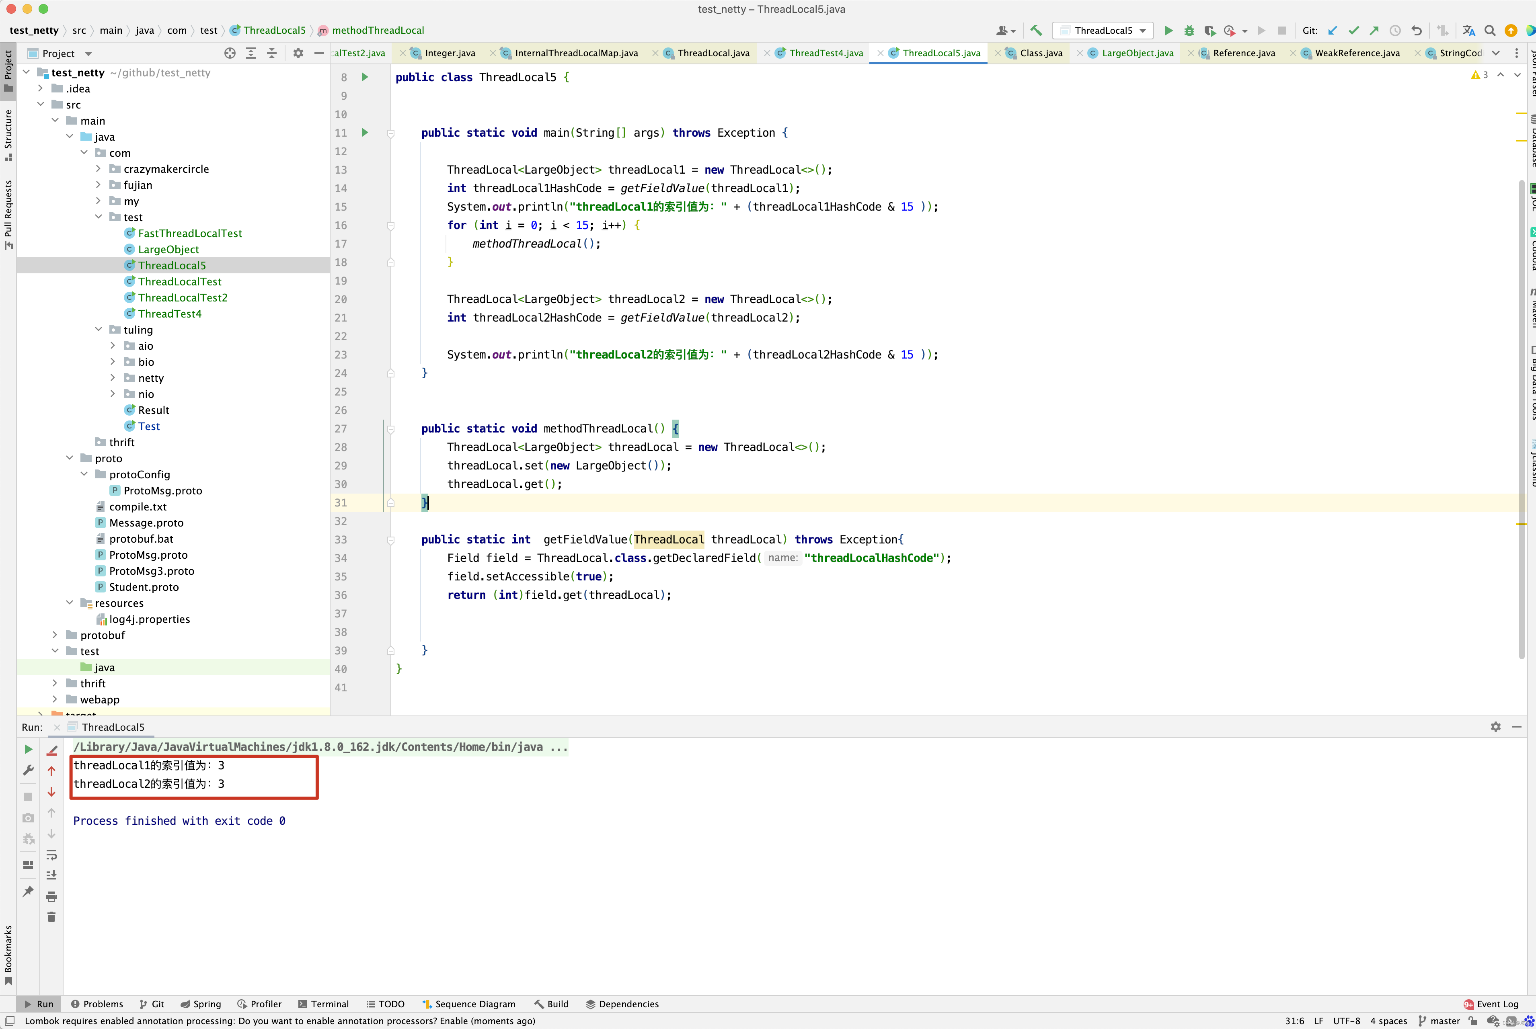Click clear all trash icon in Run panel
This screenshot has height=1029, width=1536.
(51, 917)
